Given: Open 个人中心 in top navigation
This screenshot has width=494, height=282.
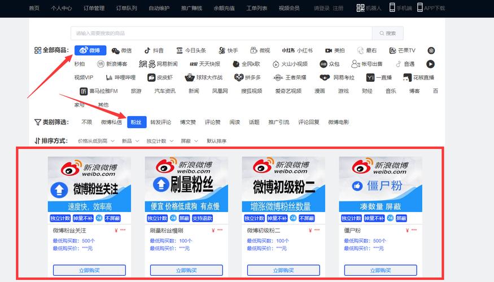Looking at the screenshot, I should point(62,8).
